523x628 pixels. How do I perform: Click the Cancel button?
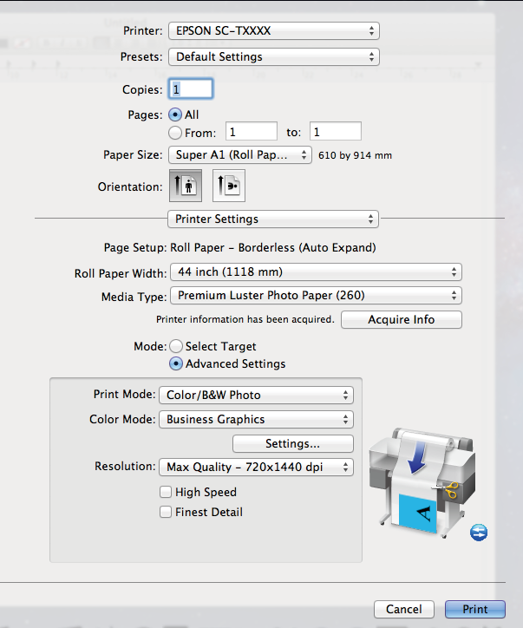[404, 609]
